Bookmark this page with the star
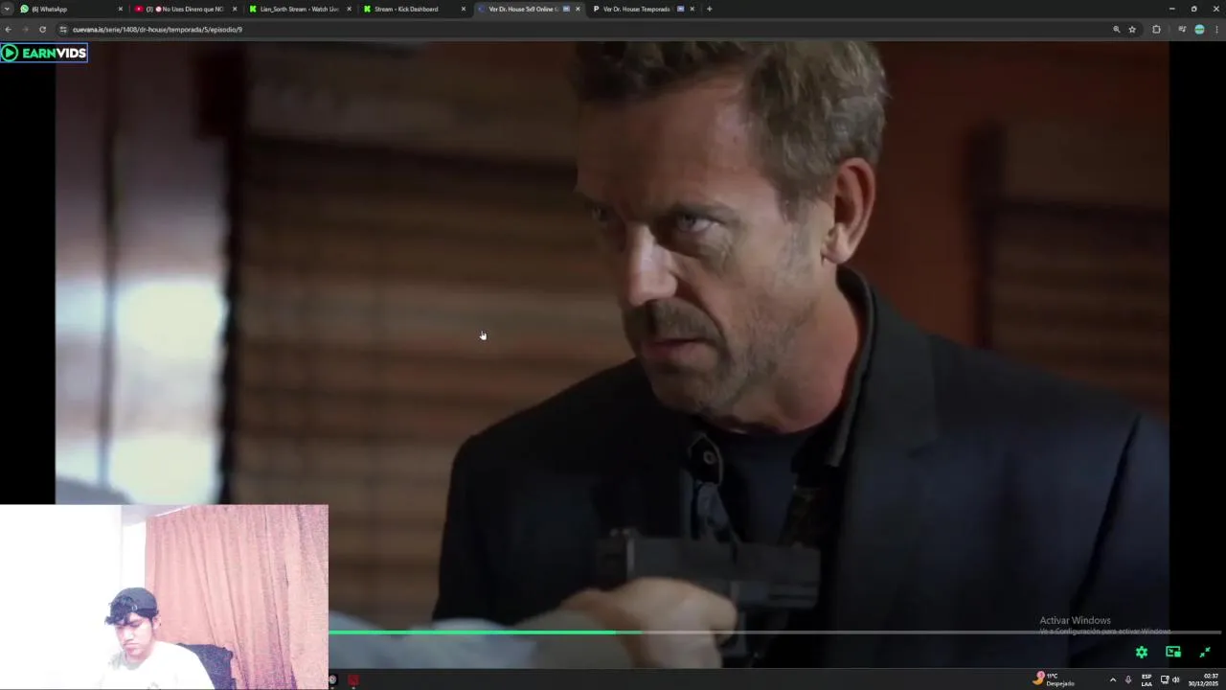 [1132, 30]
